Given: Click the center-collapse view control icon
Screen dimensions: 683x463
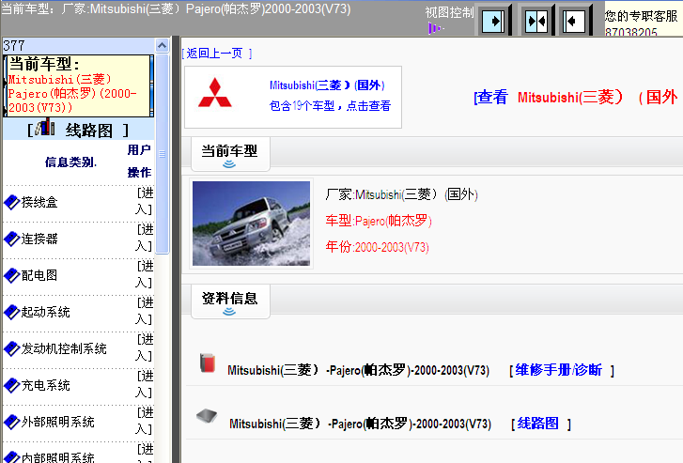Looking at the screenshot, I should (x=536, y=21).
